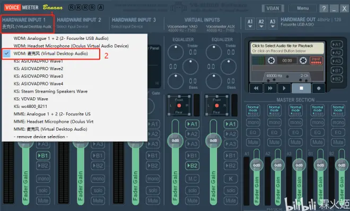Adjust the AUX Treble equalizer knob
Screen dimensions: 350x211
pos(214,52)
